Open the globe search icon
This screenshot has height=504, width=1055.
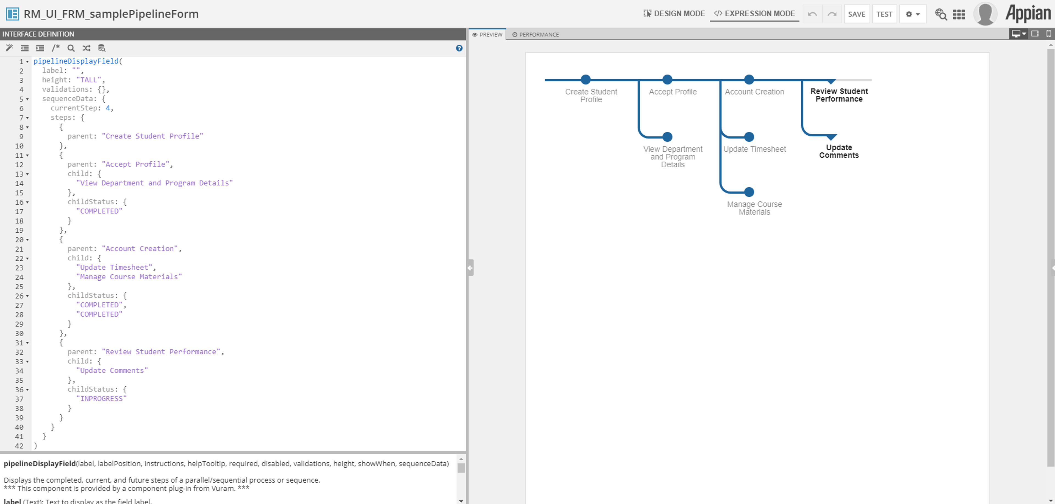[941, 14]
